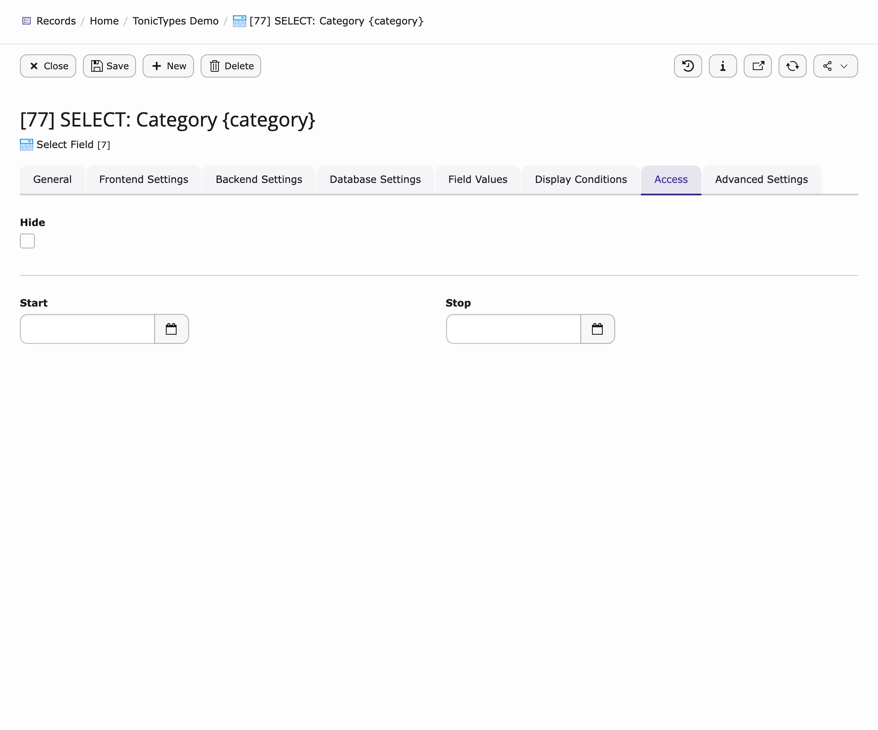Screen dimensions: 878x730
Task: Click the Close button
Action: pos(48,66)
